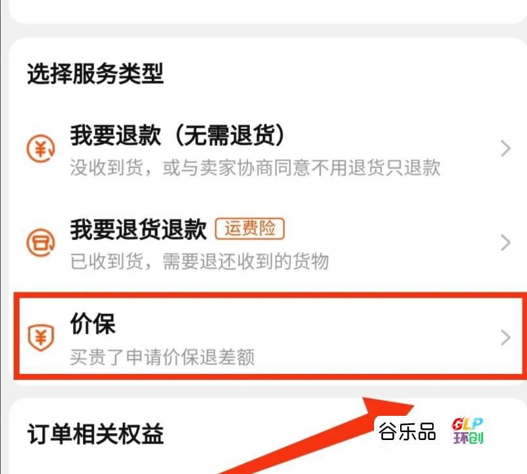Click the 选择服务类型 heading
The width and height of the screenshot is (527, 474).
tap(95, 74)
